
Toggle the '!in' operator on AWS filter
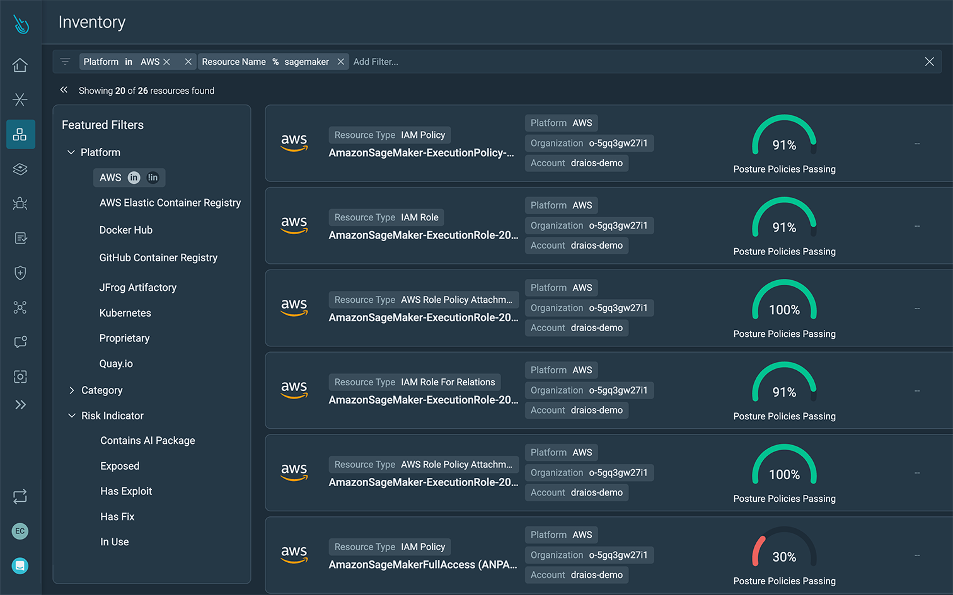coord(153,178)
